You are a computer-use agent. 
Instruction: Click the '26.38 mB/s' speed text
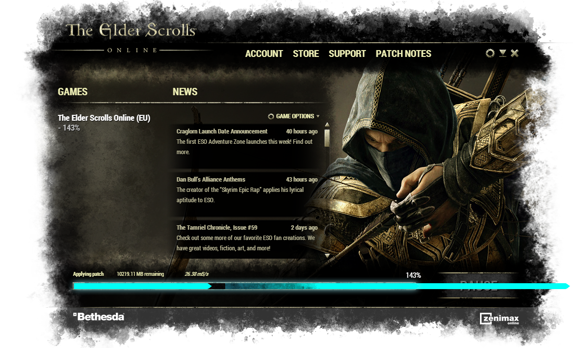[x=197, y=274]
